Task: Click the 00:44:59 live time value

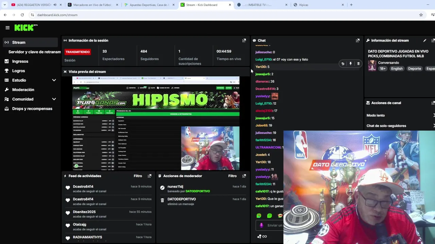Action: coord(224,51)
